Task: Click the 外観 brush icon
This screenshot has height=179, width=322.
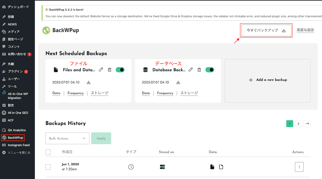Action: tap(4, 64)
